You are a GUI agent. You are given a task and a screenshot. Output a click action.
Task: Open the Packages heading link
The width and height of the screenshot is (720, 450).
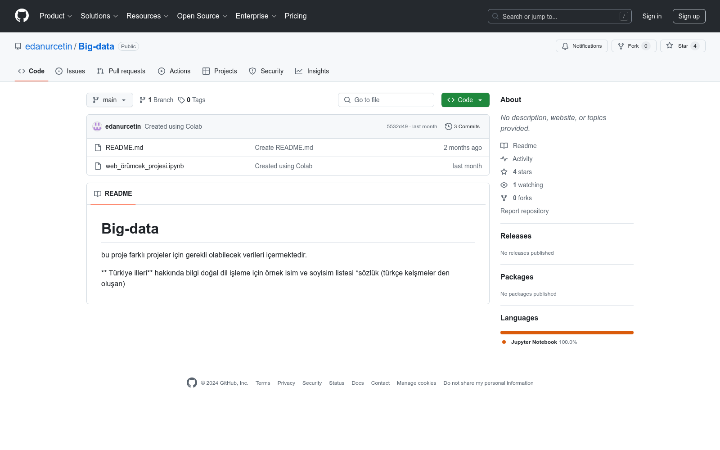coord(517,277)
